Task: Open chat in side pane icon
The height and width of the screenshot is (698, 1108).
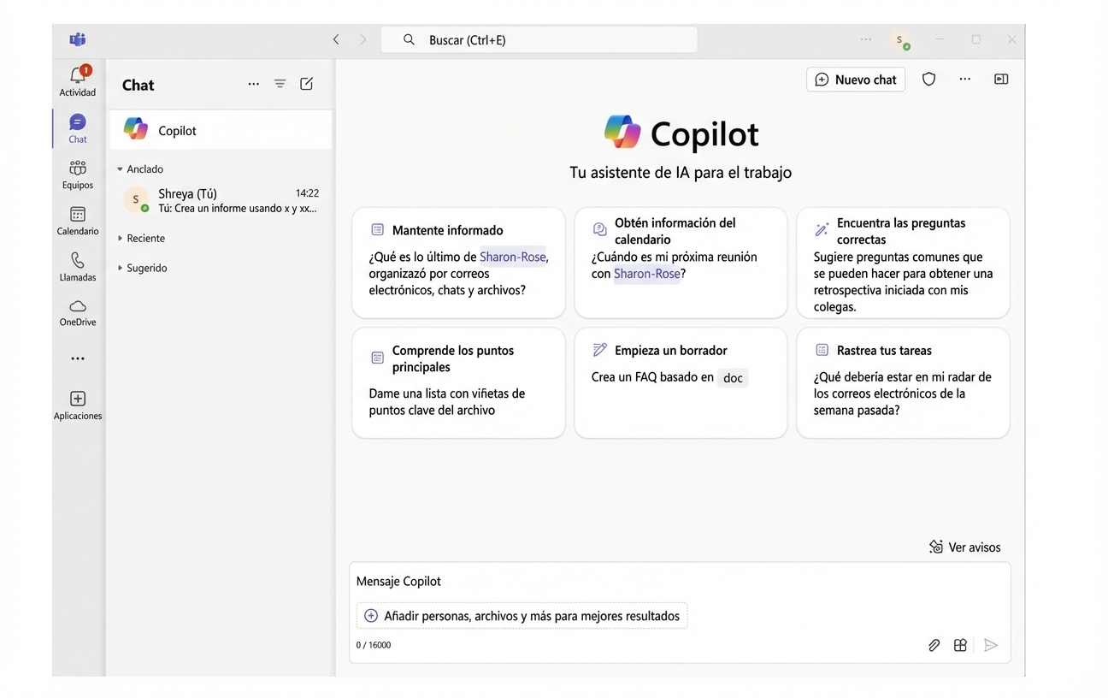Action: (1001, 79)
